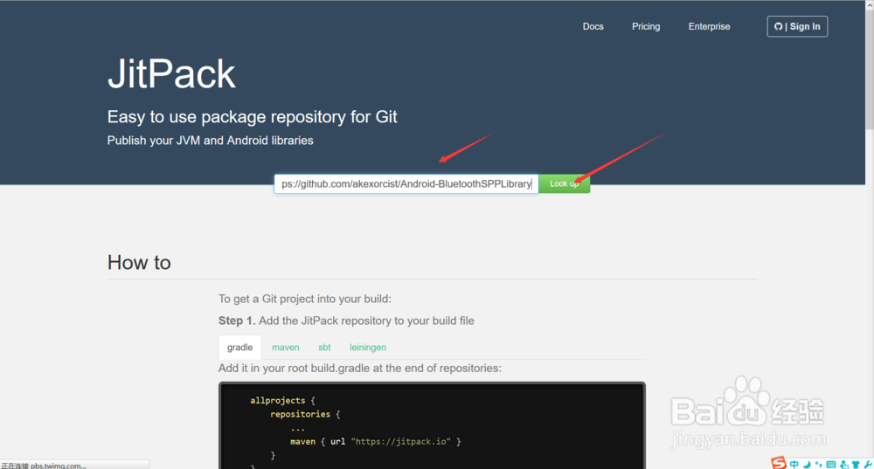Click the moon half-width toggle icon

coord(807,464)
